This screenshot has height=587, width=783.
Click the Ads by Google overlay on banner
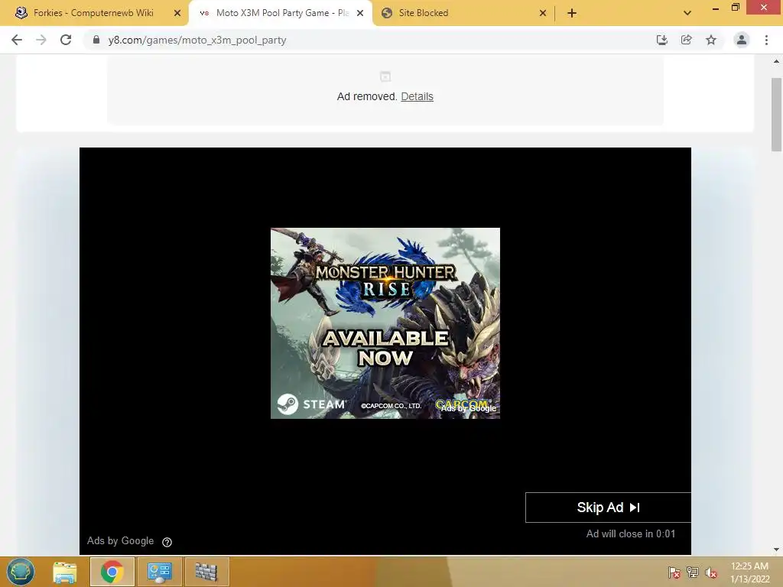[469, 408]
